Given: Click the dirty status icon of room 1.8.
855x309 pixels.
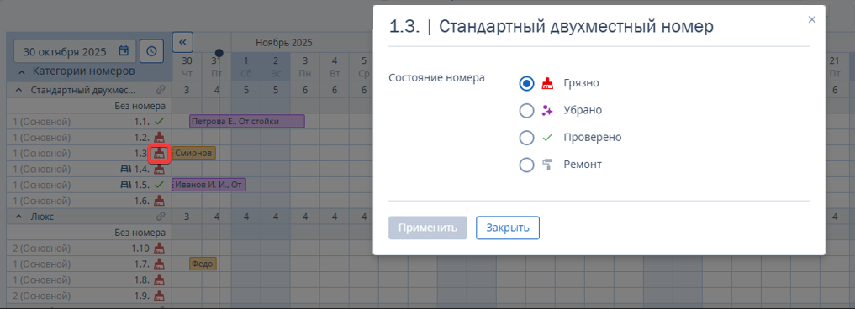Looking at the screenshot, I should coord(159,280).
